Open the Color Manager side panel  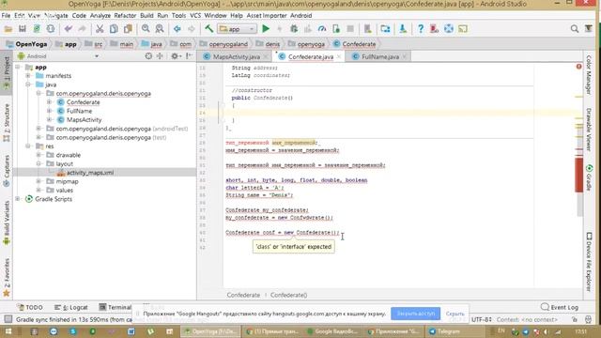589,75
